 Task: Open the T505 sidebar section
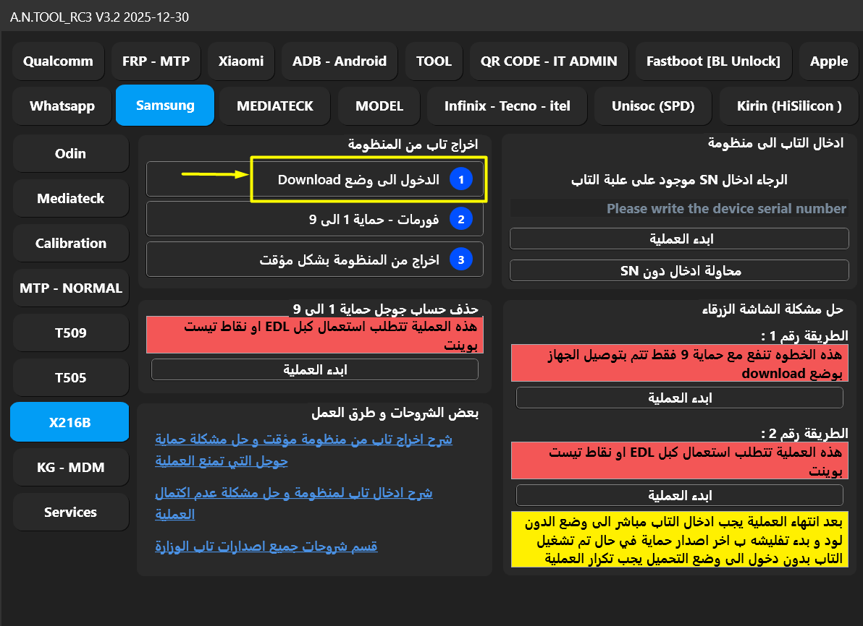point(70,377)
